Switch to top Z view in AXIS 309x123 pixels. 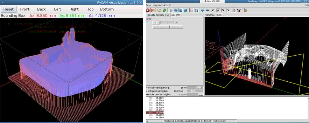[x=213, y=10]
